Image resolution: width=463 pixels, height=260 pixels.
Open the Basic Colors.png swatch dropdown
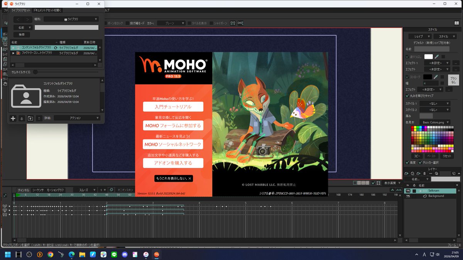click(435, 122)
